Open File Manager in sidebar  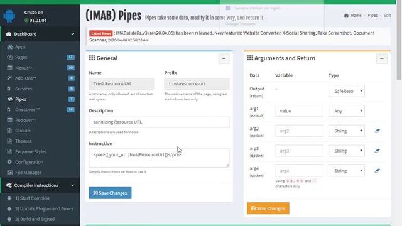(28, 173)
